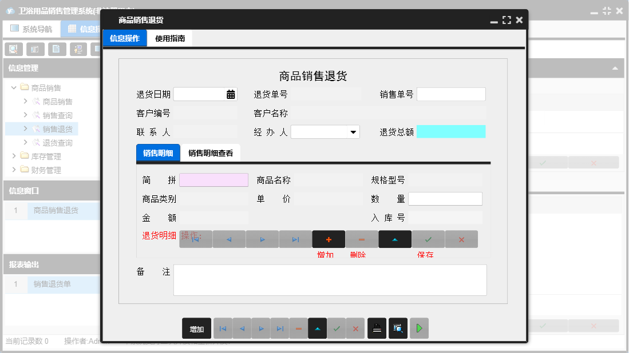Click the print icon in bottom toolbar
This screenshot has height=353, width=629.
pyautogui.click(x=377, y=328)
